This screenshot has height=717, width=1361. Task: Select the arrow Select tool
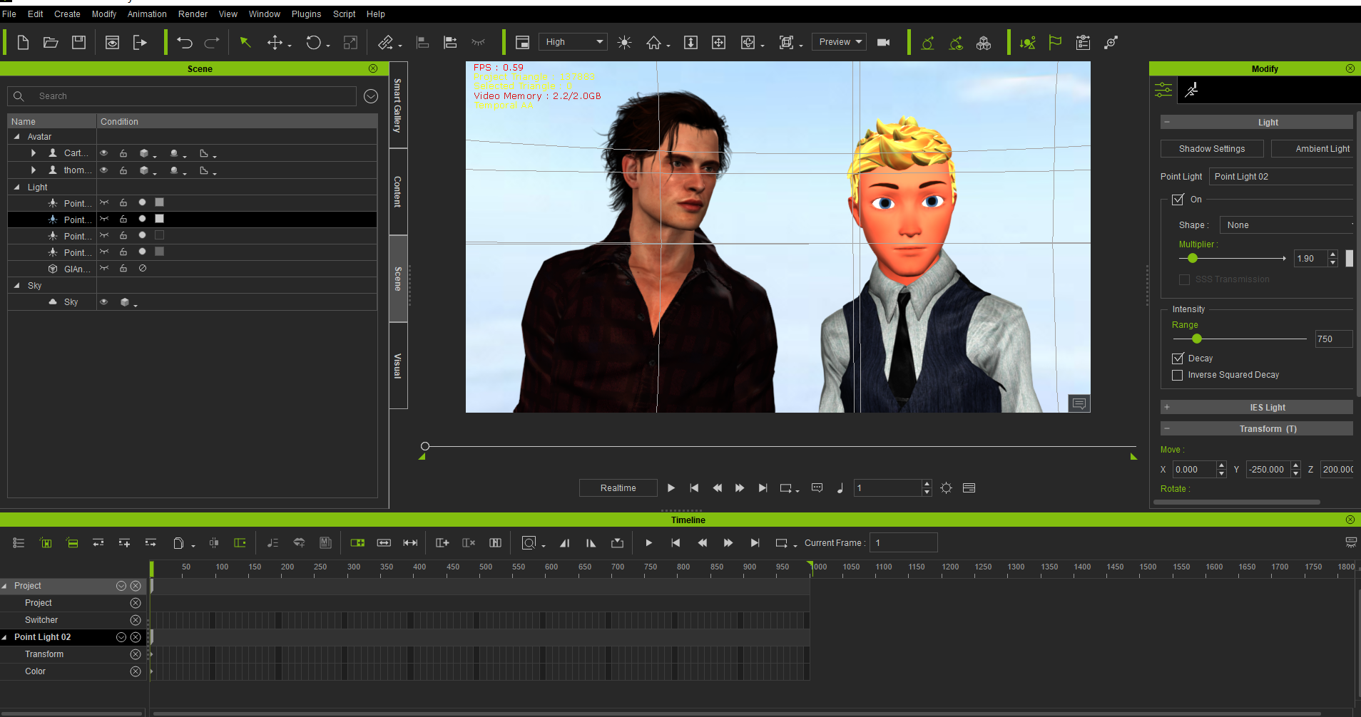tap(245, 43)
